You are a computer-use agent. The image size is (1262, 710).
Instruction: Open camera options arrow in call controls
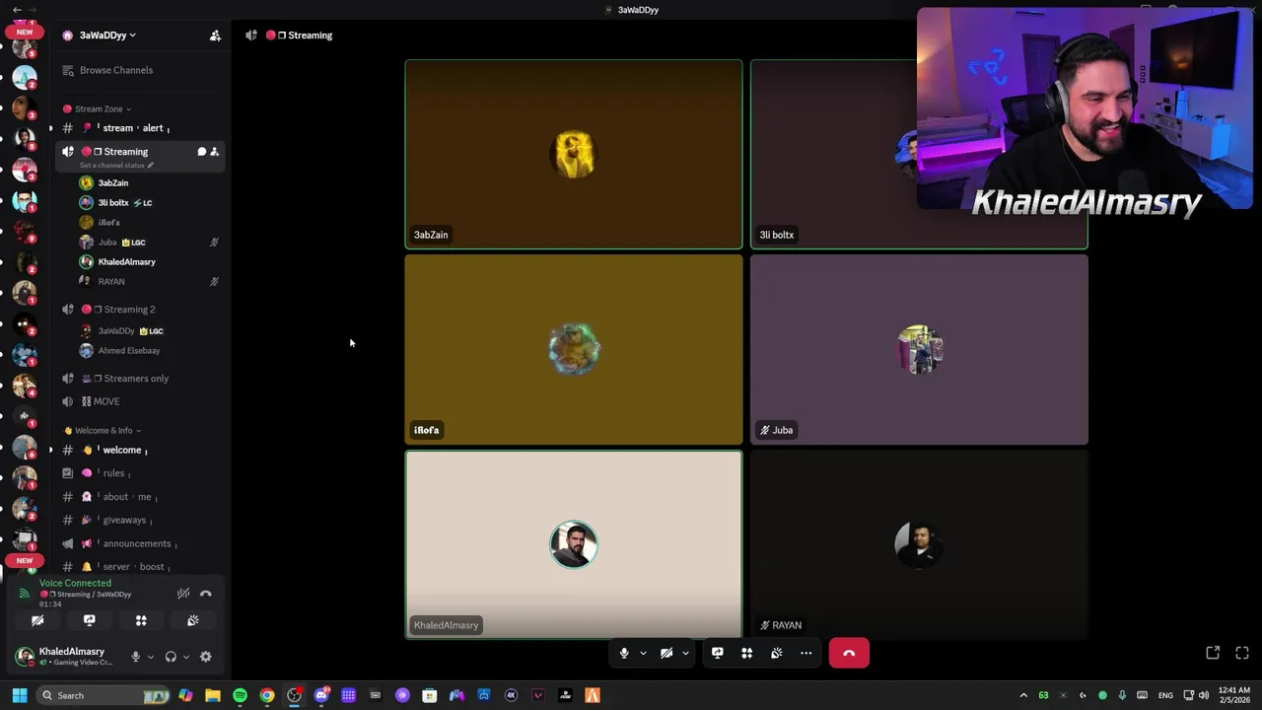pos(685,653)
